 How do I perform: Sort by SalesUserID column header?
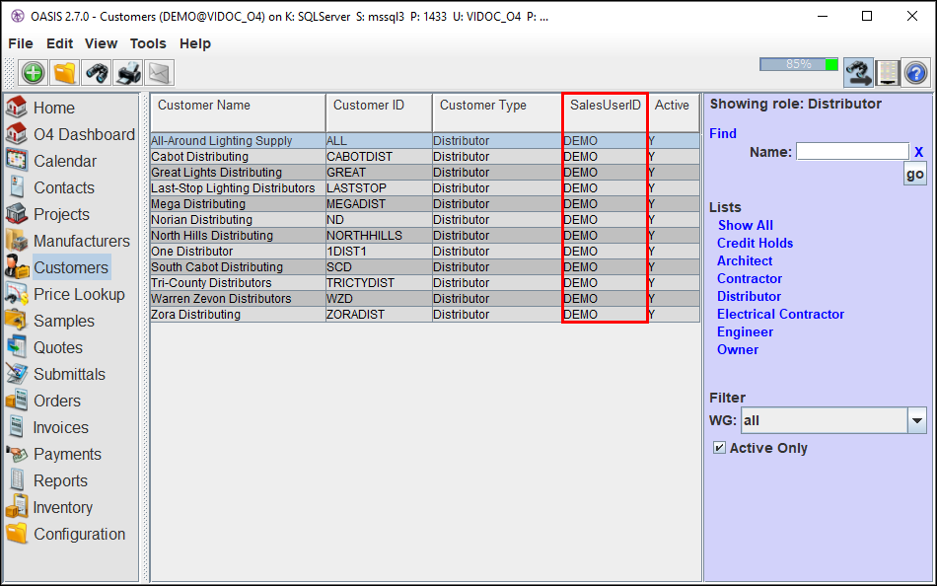[x=605, y=112]
